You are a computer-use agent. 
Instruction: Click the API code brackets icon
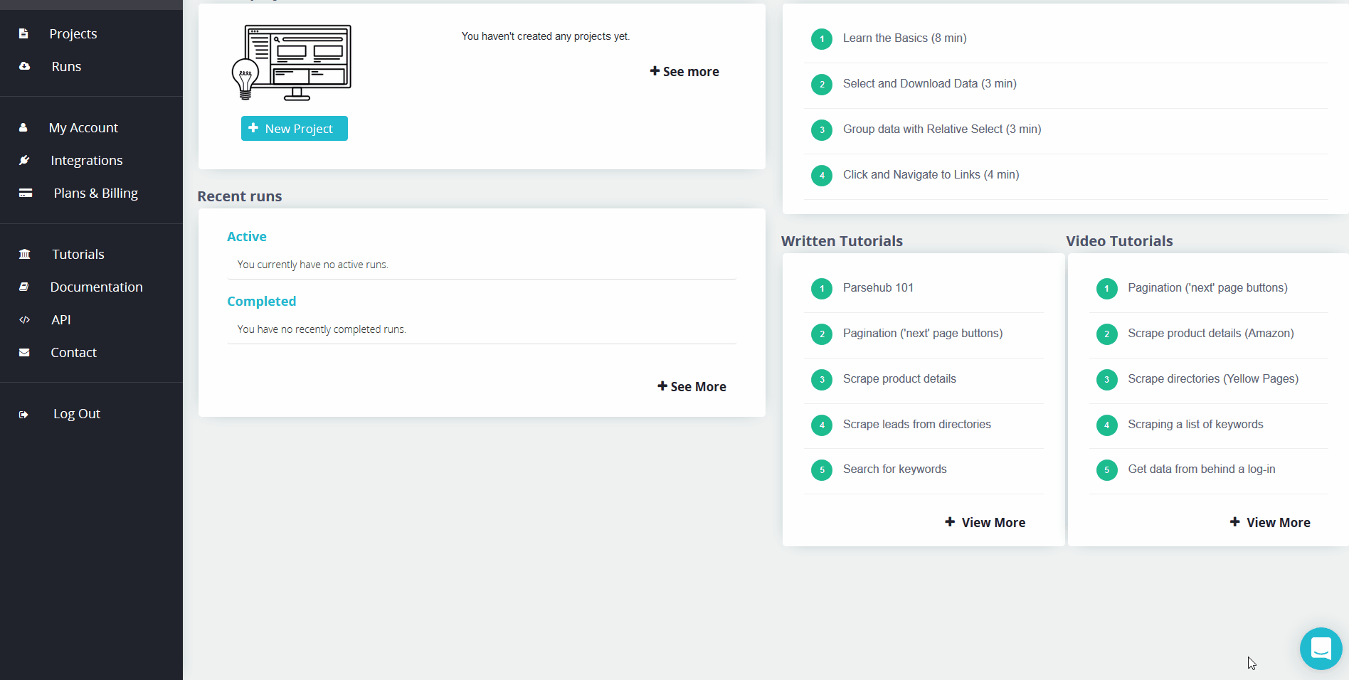click(x=24, y=319)
